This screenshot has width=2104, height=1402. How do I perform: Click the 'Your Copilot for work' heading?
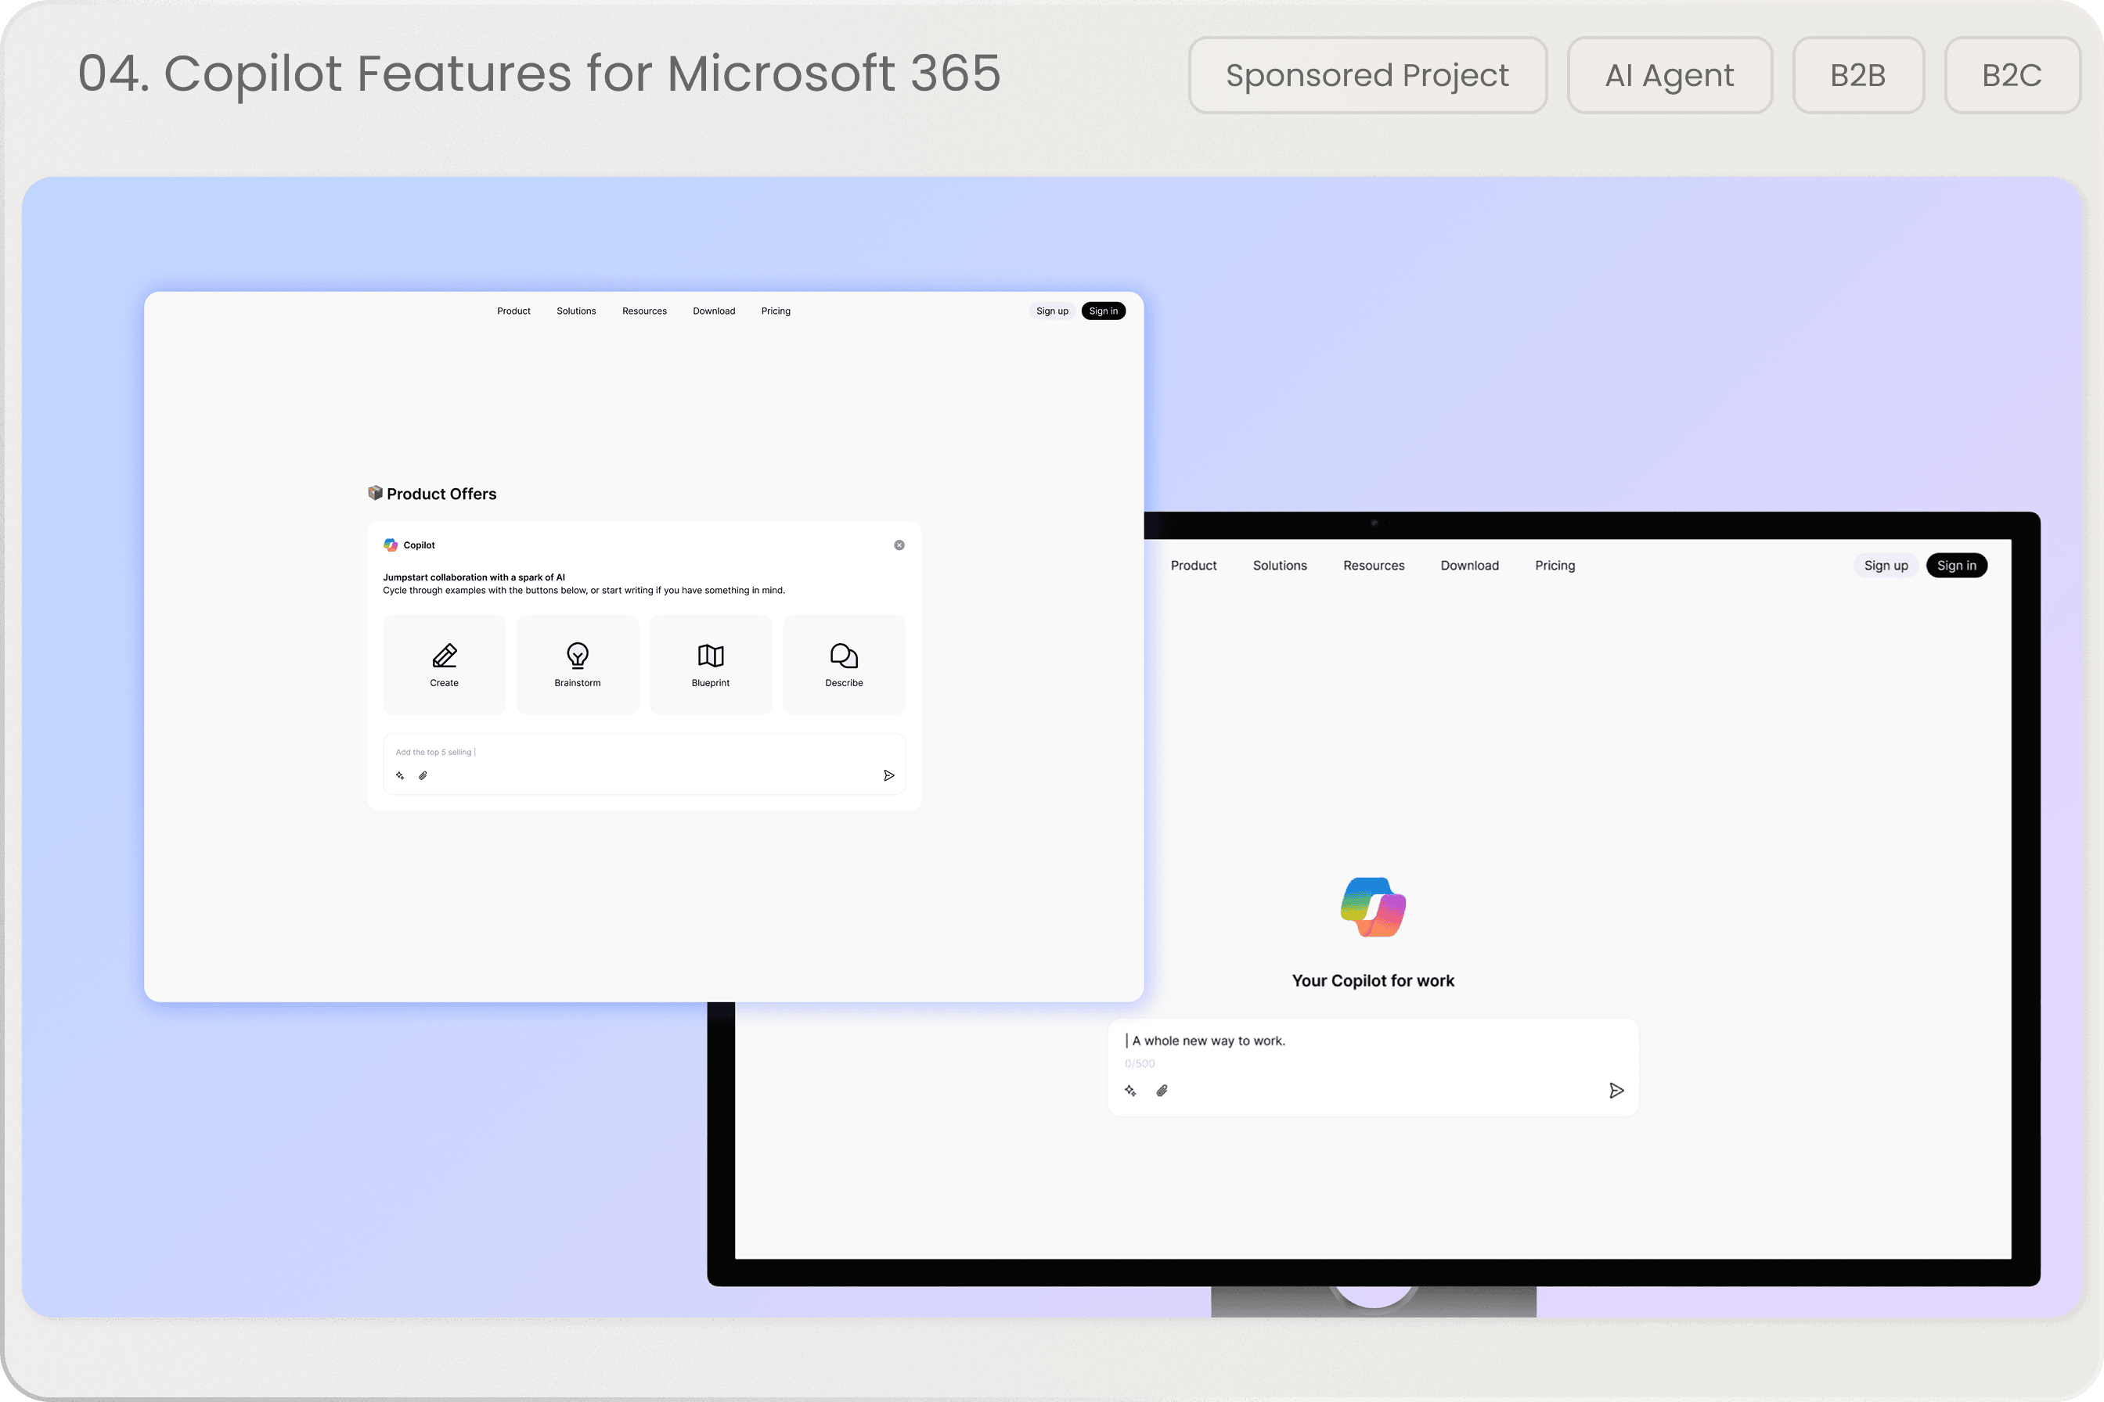tap(1373, 981)
